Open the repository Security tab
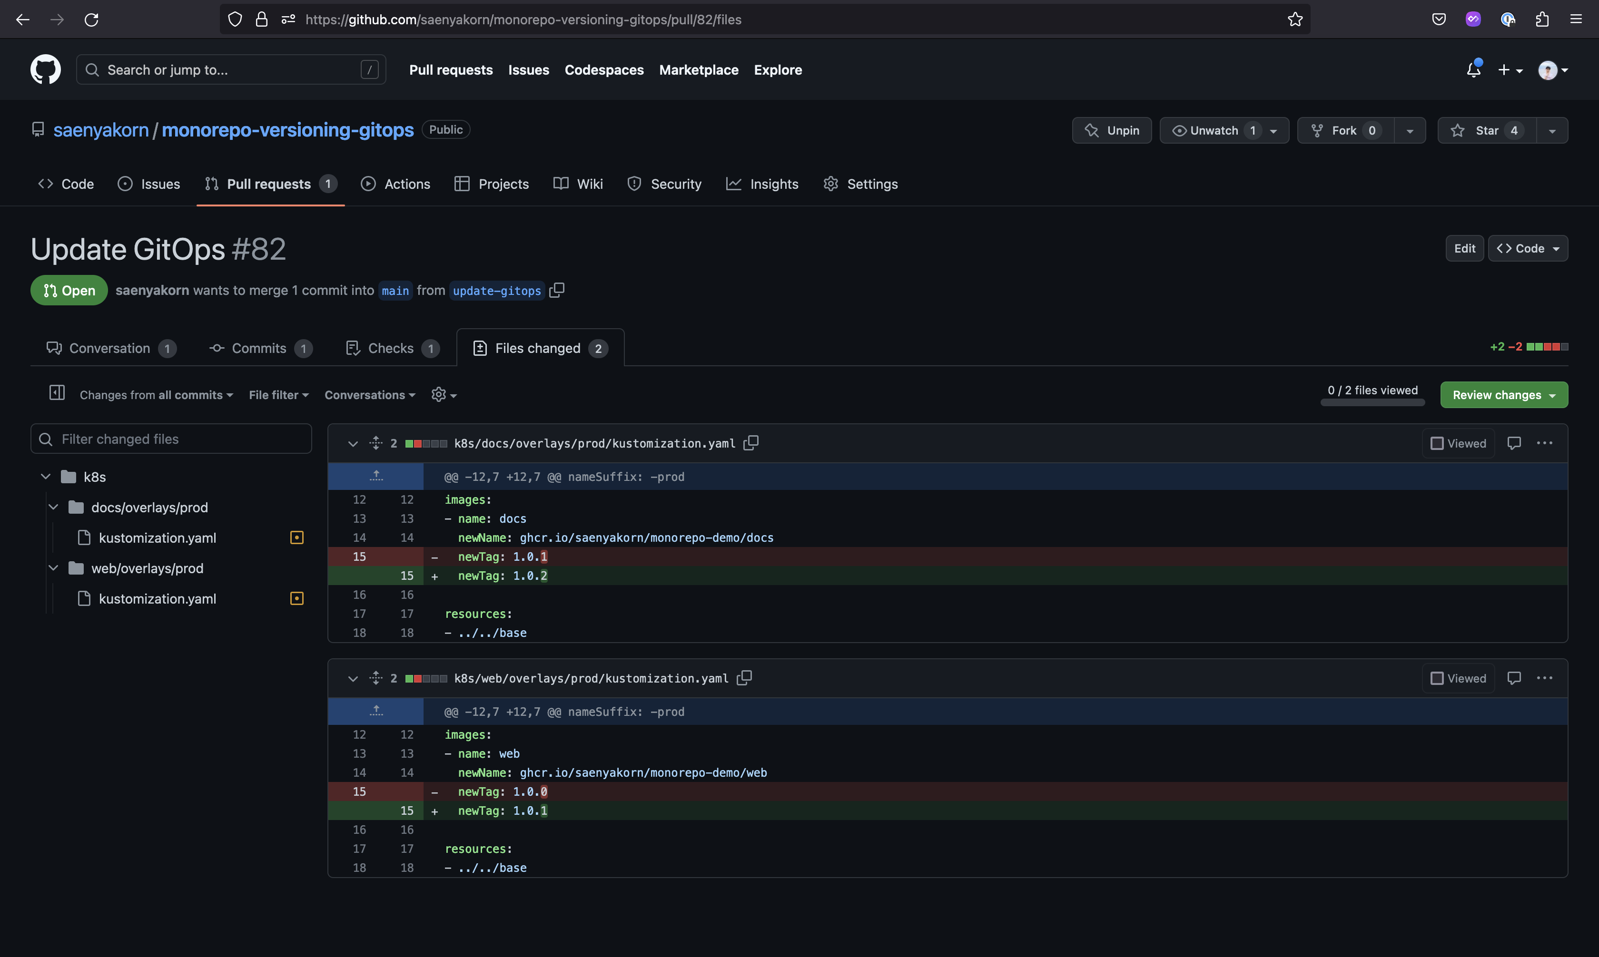Viewport: 1599px width, 957px height. tap(664, 184)
